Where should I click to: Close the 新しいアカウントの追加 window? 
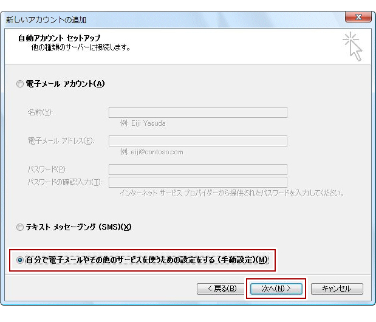point(358,17)
